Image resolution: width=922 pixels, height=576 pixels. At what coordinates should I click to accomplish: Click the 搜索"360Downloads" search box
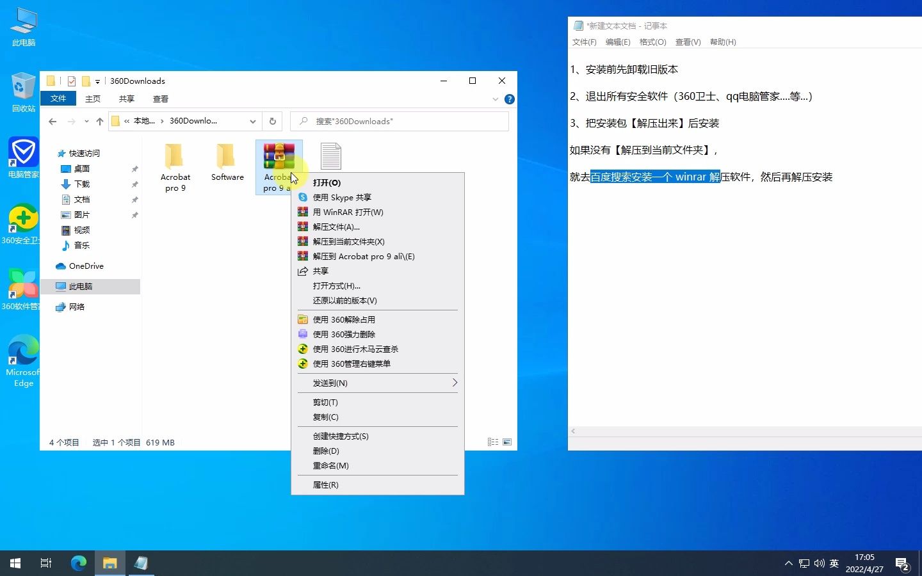(397, 121)
